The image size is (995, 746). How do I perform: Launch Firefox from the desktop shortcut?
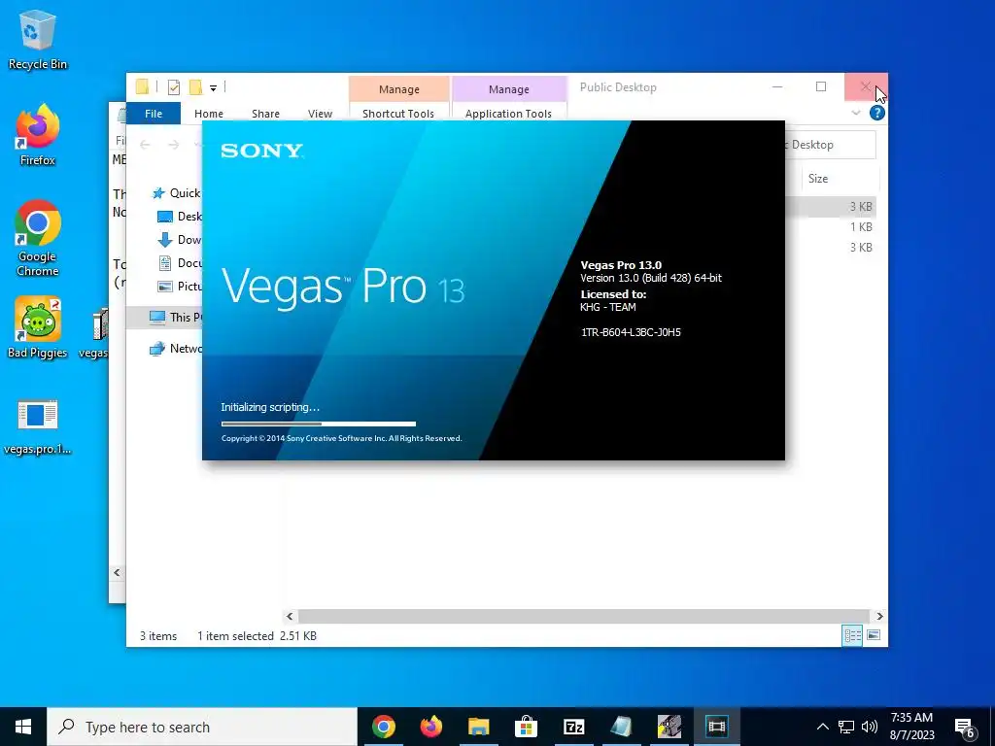pos(37,135)
